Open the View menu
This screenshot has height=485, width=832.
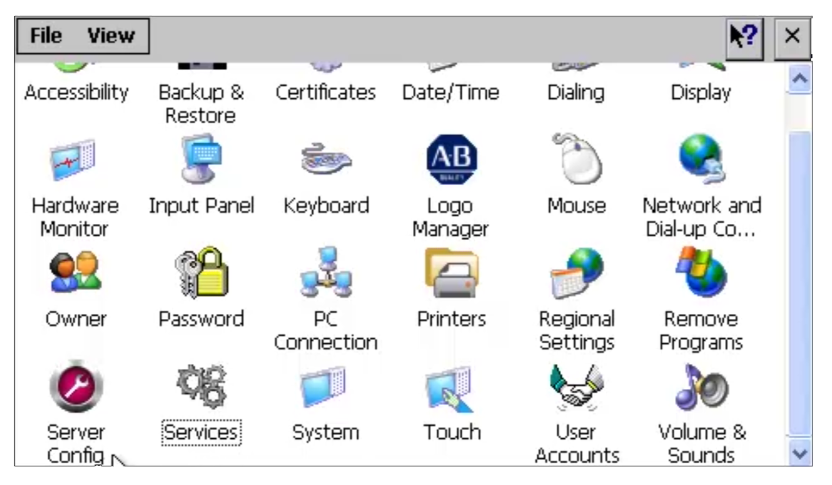(x=111, y=35)
